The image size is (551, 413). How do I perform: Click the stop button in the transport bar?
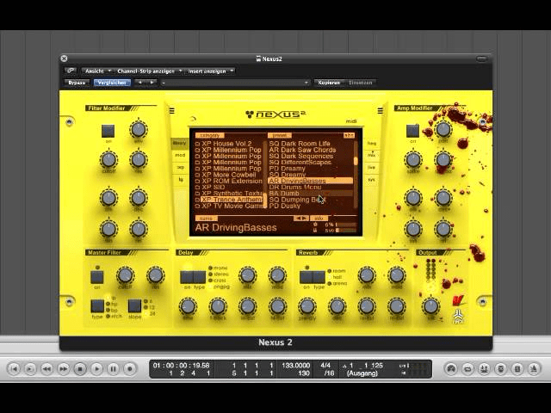[x=80, y=368]
